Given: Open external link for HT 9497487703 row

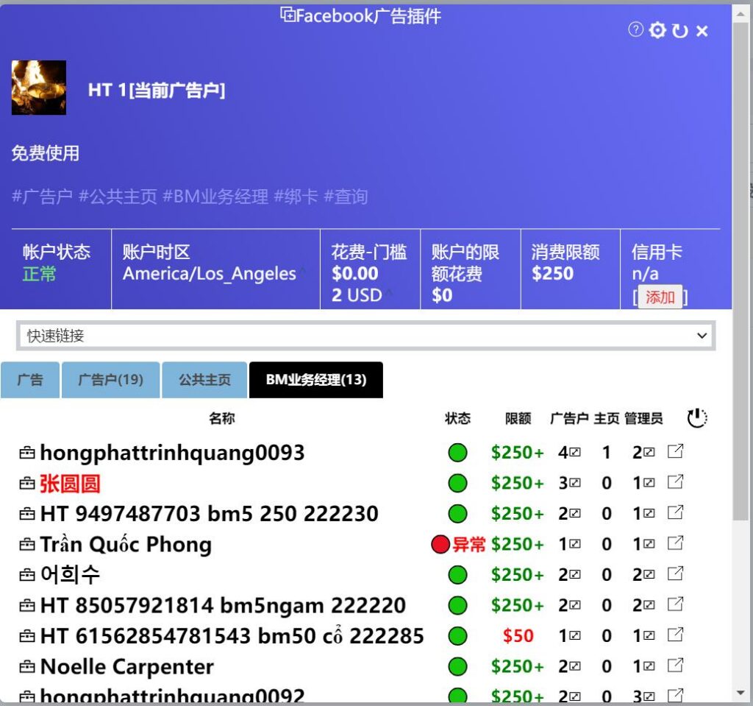Looking at the screenshot, I should pos(675,512).
